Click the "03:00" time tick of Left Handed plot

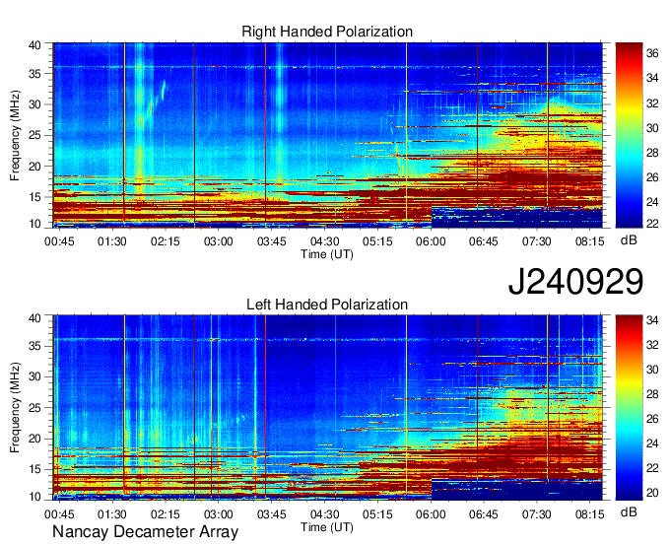(218, 514)
